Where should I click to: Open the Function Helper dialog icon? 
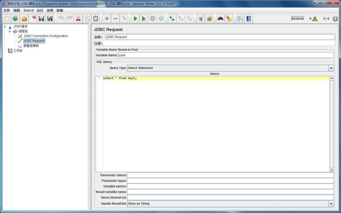(x=240, y=19)
